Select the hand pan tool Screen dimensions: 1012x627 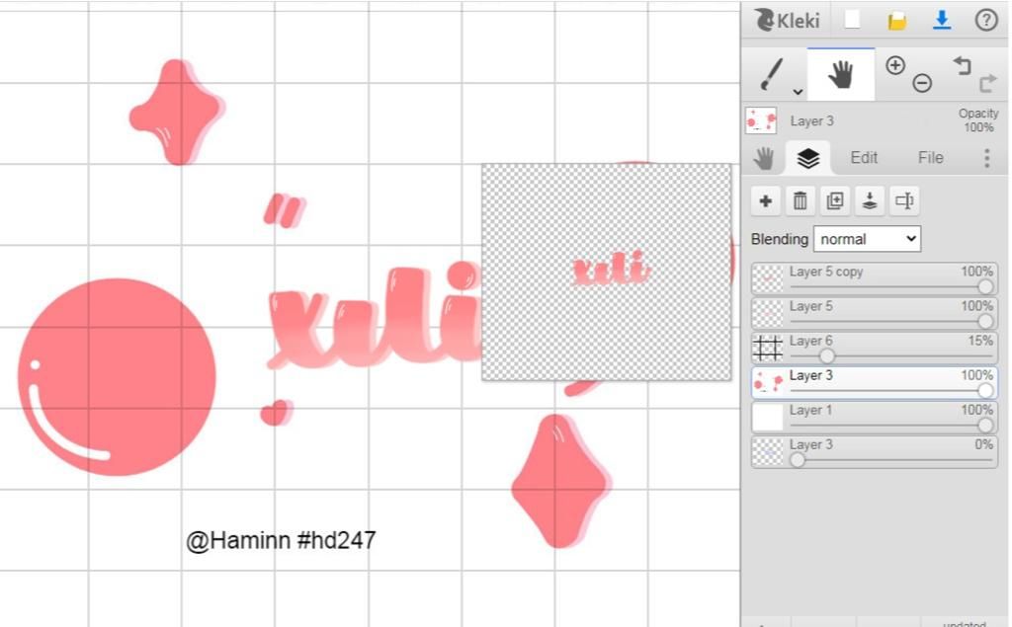click(841, 74)
